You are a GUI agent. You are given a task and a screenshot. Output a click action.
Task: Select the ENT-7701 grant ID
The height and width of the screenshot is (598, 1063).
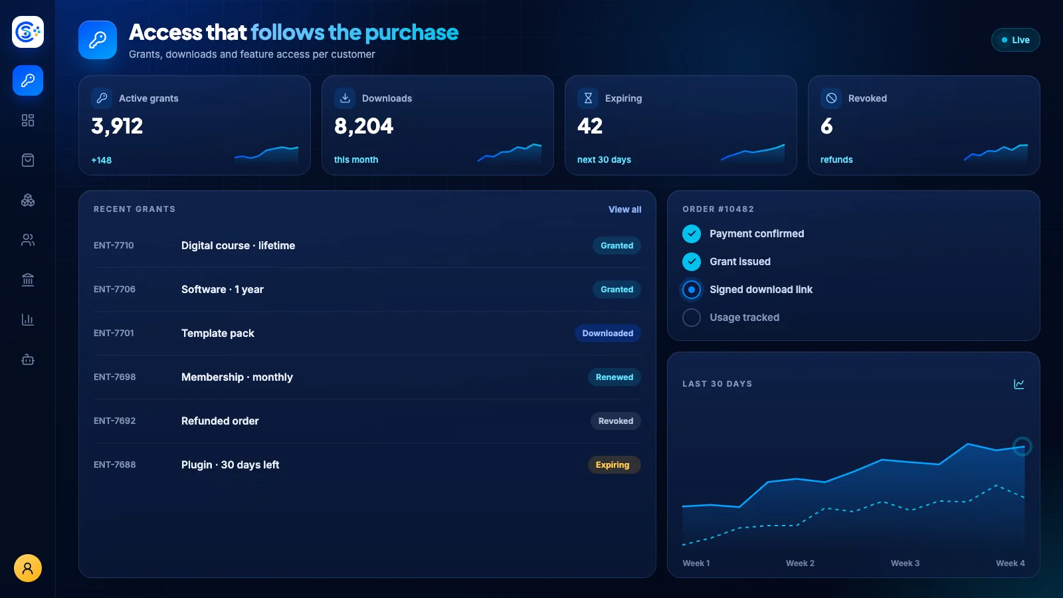click(114, 334)
